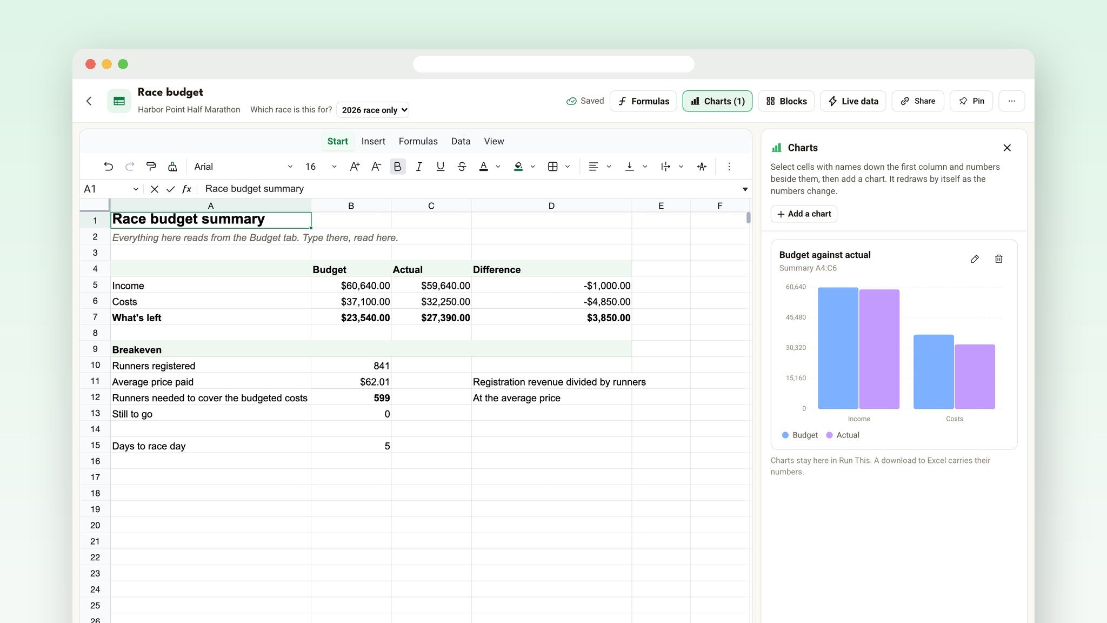
Task: Switch to the Formulas ribbon tab
Action: tap(418, 141)
